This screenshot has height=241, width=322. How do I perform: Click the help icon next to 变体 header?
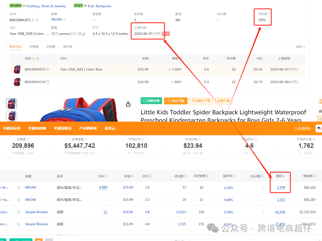pos(33,59)
